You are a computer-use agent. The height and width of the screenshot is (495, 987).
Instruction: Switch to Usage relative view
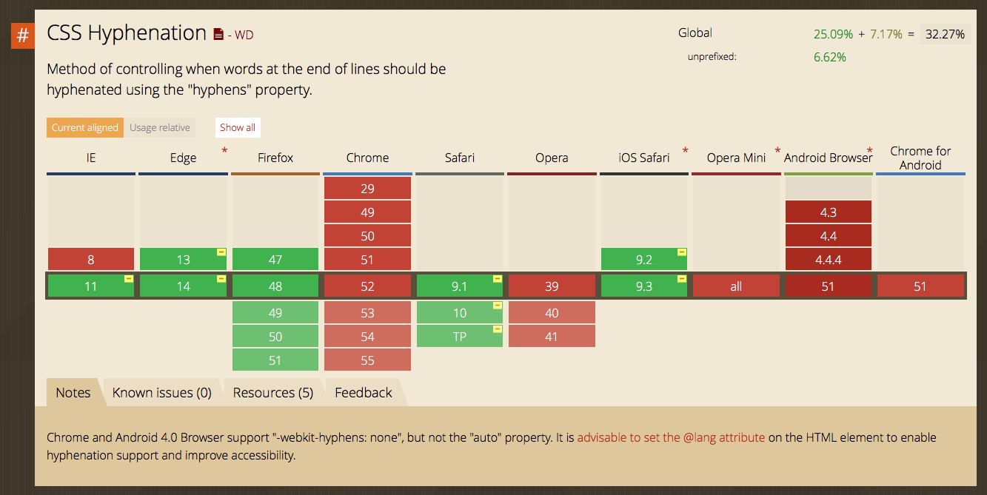[160, 127]
